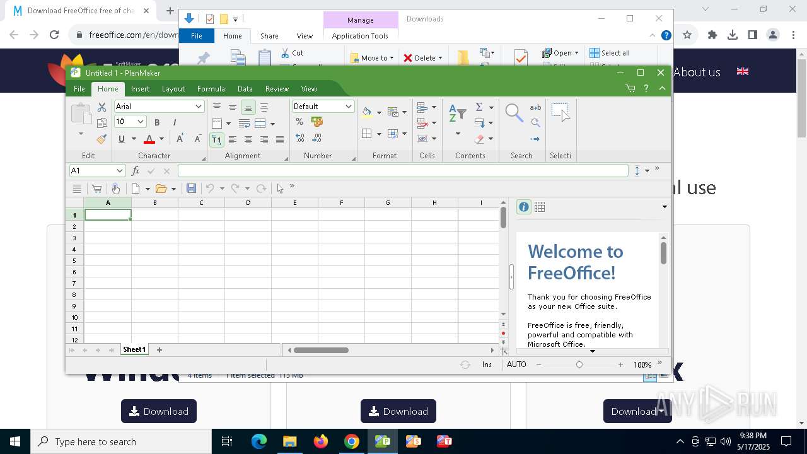The width and height of the screenshot is (807, 454).
Task: Click the add decimal places icon
Action: point(299,138)
